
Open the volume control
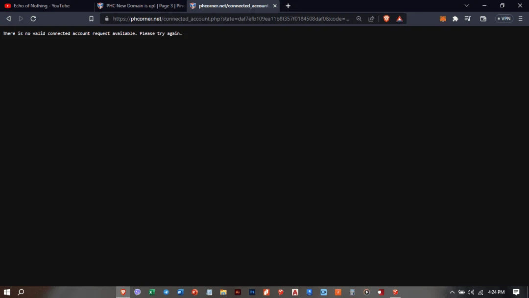click(471, 292)
